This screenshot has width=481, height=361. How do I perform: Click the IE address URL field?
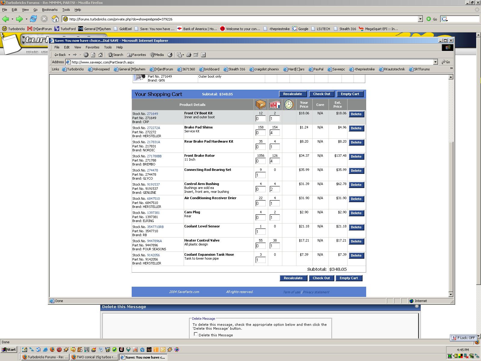coord(252,62)
